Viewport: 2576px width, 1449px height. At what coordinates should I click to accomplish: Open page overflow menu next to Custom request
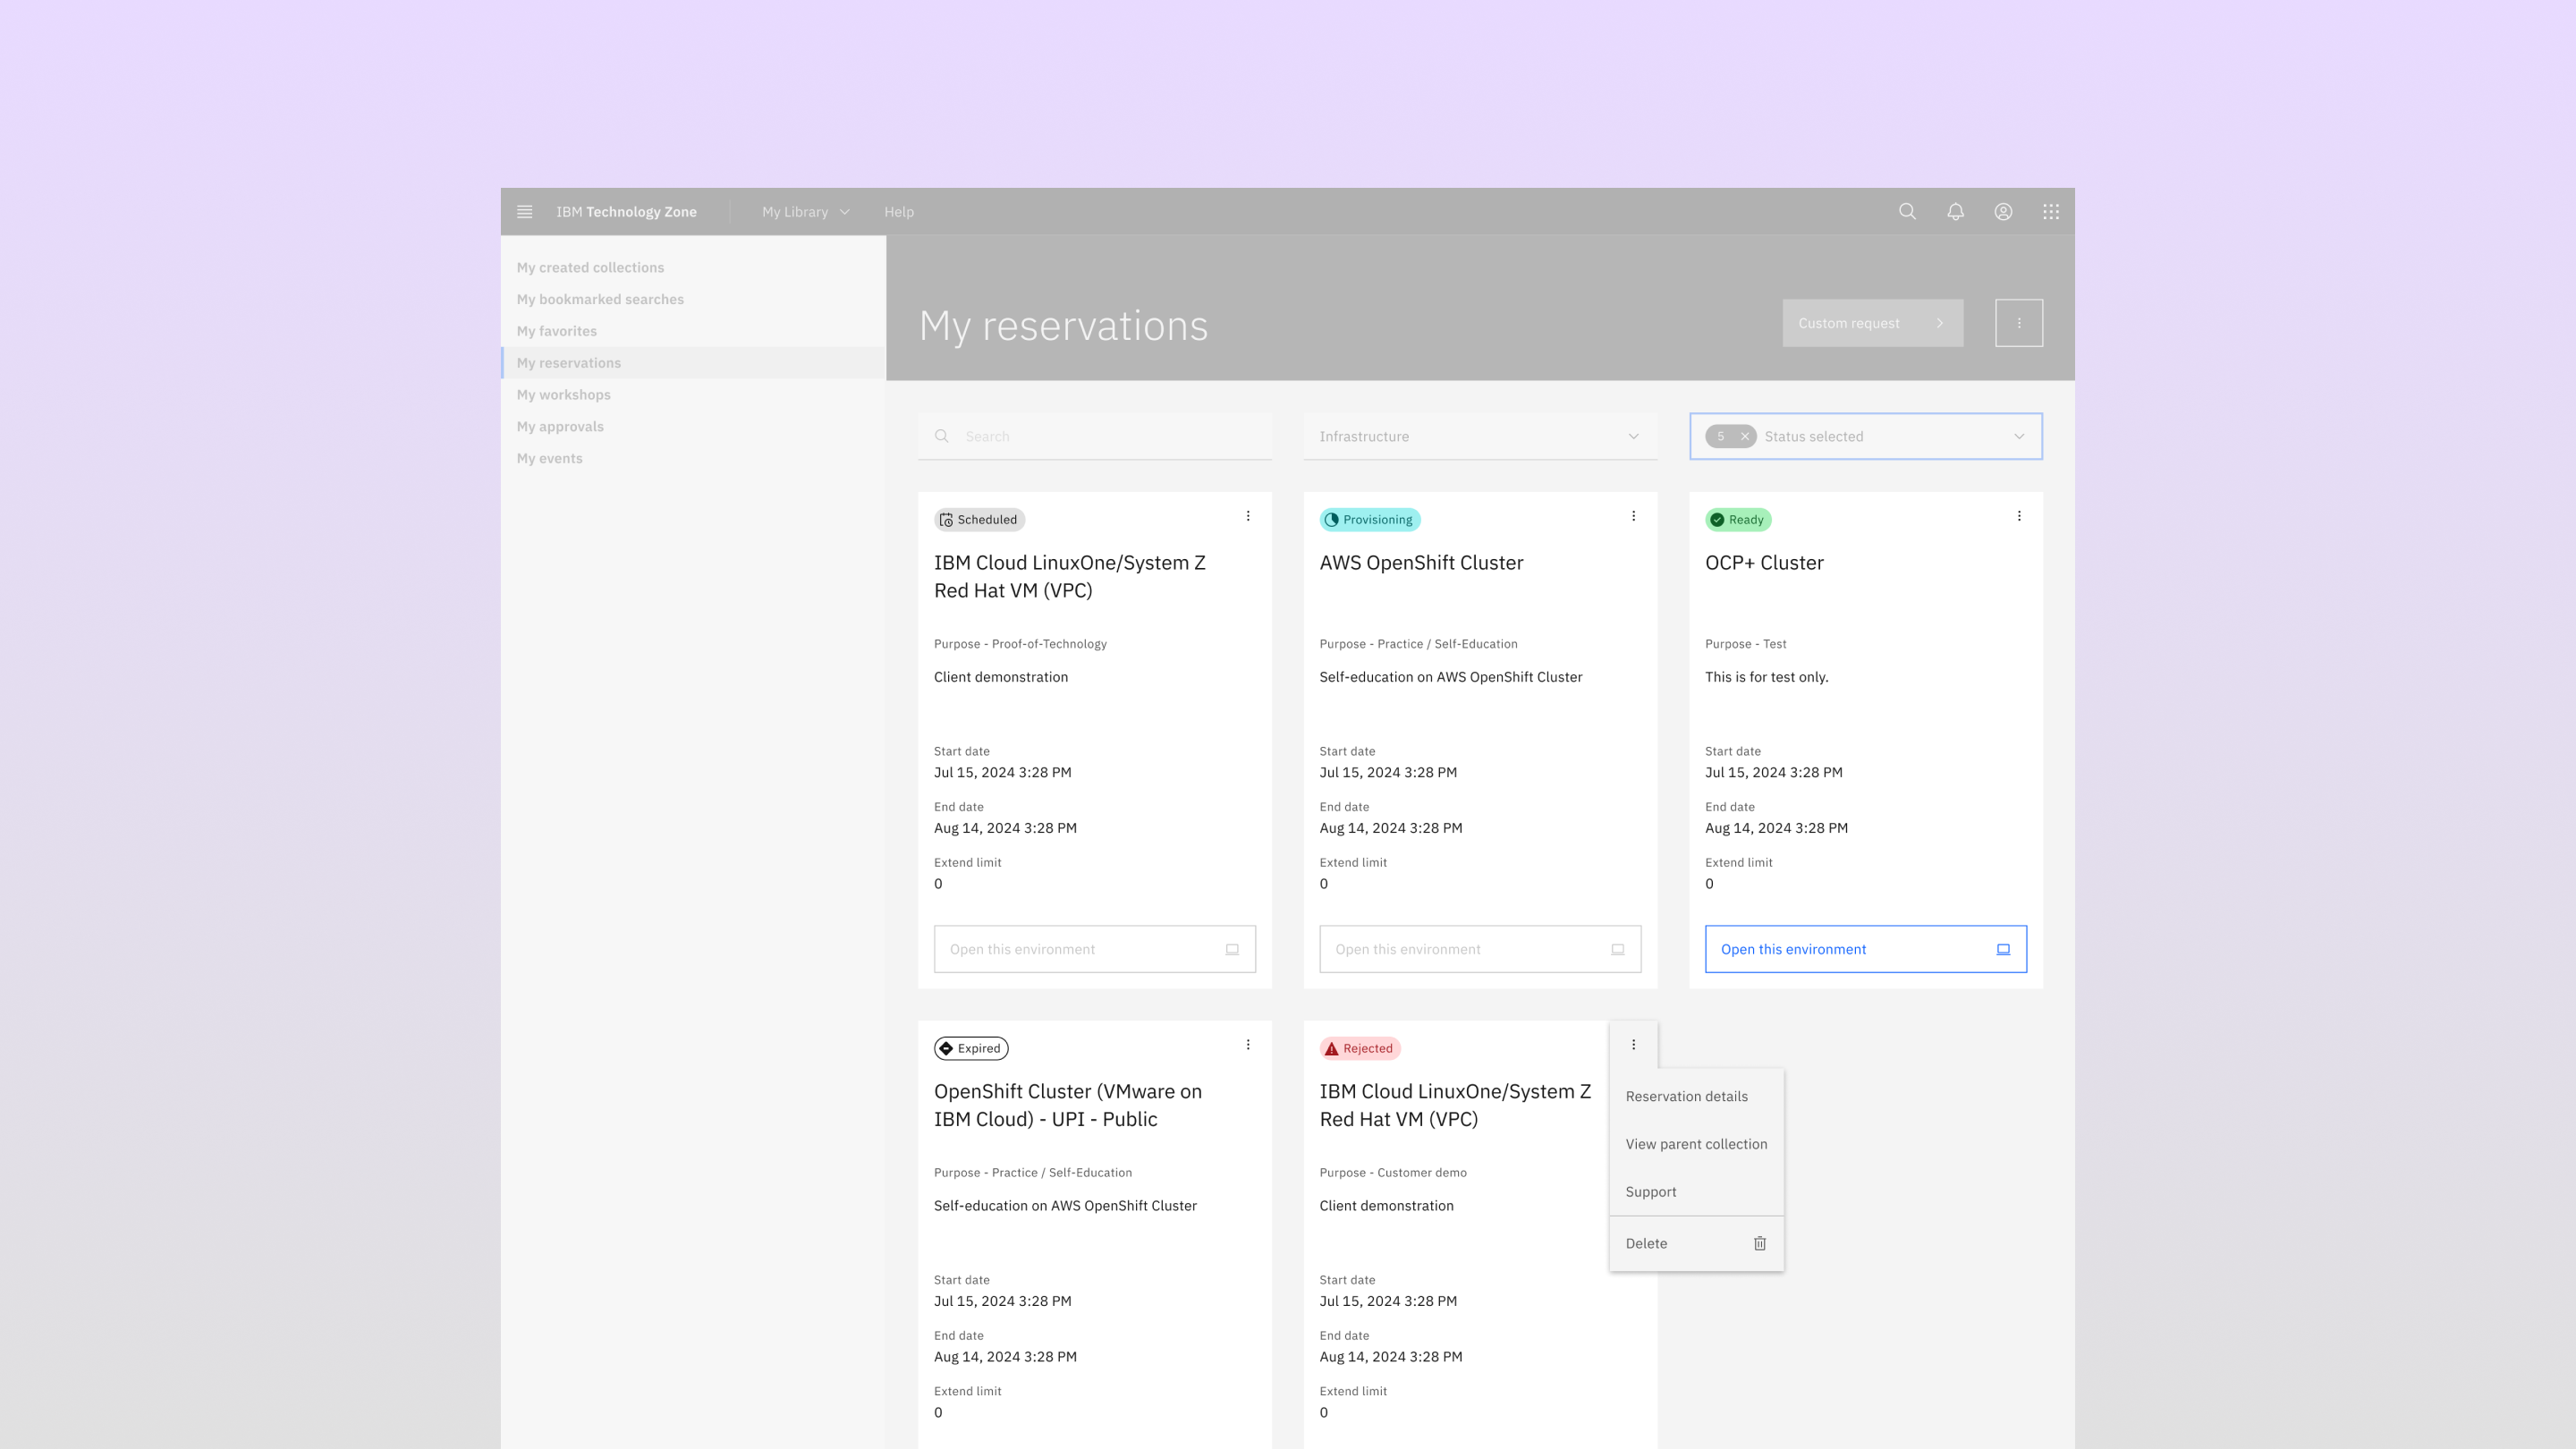(x=2019, y=323)
